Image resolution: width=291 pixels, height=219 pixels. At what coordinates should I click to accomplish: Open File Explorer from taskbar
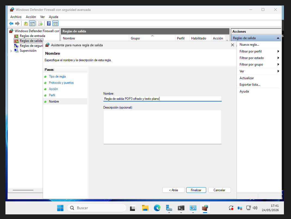(145, 208)
